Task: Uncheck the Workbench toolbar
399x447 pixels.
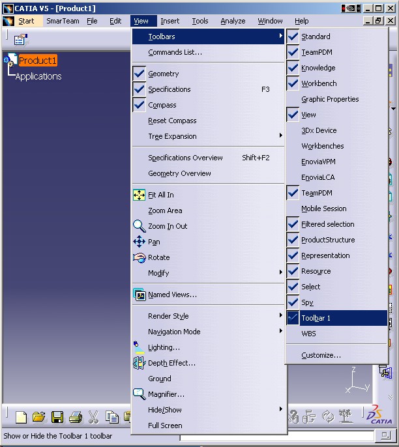Action: (336, 83)
